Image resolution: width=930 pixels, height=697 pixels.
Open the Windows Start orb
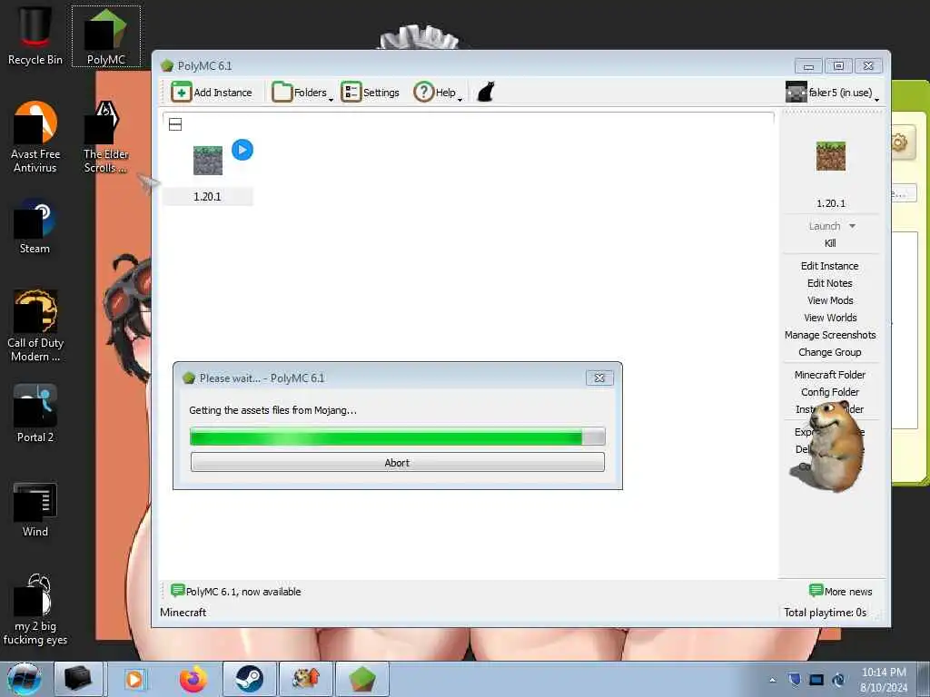click(x=25, y=679)
